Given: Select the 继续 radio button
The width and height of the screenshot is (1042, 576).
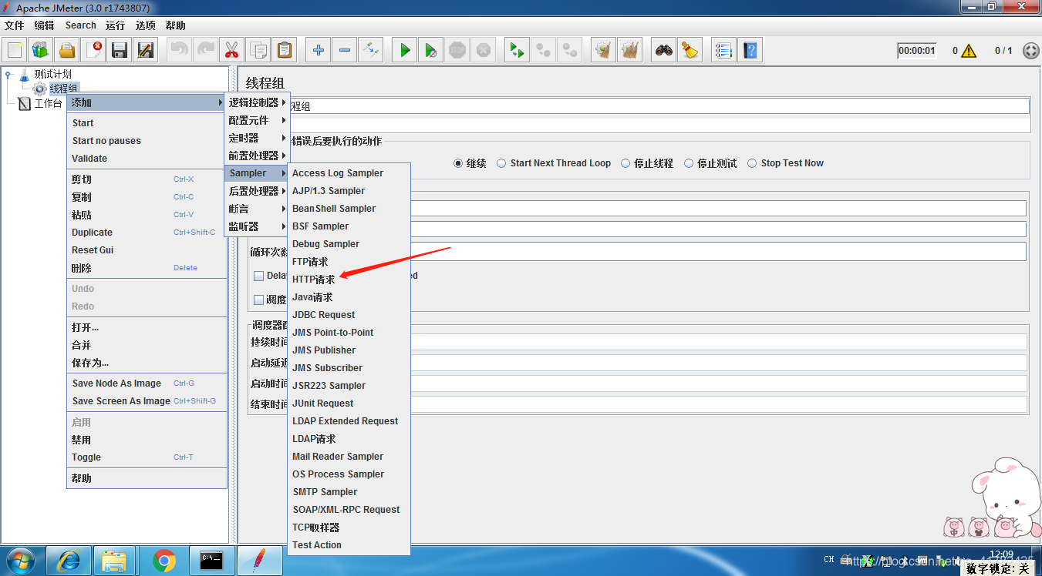Looking at the screenshot, I should [x=458, y=163].
